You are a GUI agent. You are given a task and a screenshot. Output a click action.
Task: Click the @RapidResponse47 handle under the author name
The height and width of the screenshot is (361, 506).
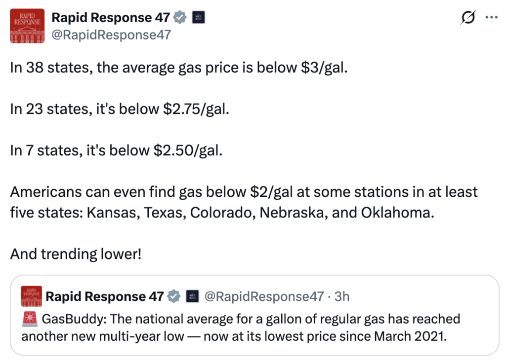coord(111,35)
